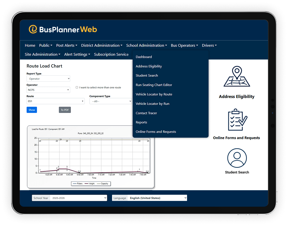
Task: Open Vehicle Locator by Route menu entry
Action: tap(154, 94)
